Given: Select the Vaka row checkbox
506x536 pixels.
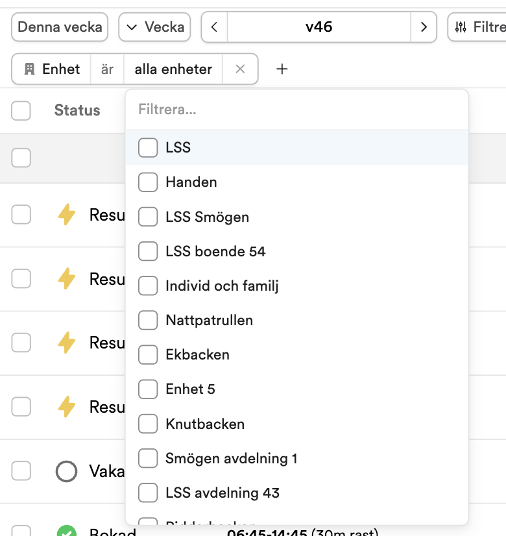Looking at the screenshot, I should 21,470.
